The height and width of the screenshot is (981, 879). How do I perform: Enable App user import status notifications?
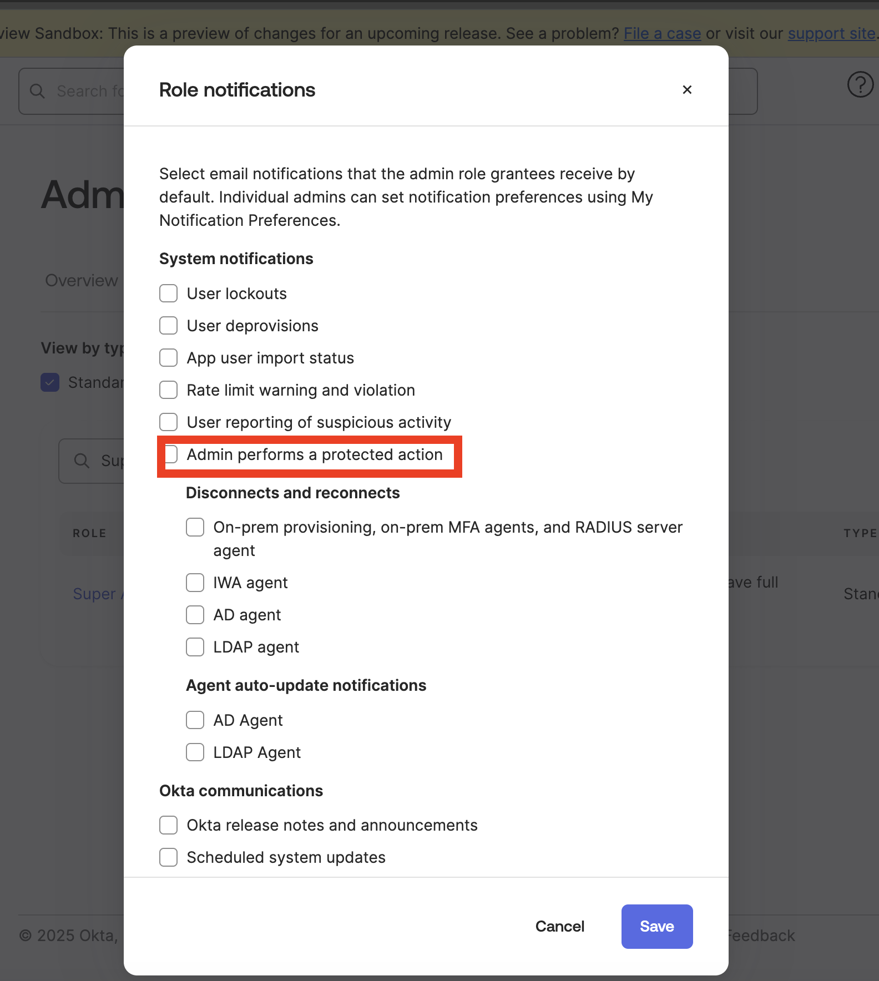click(x=168, y=357)
